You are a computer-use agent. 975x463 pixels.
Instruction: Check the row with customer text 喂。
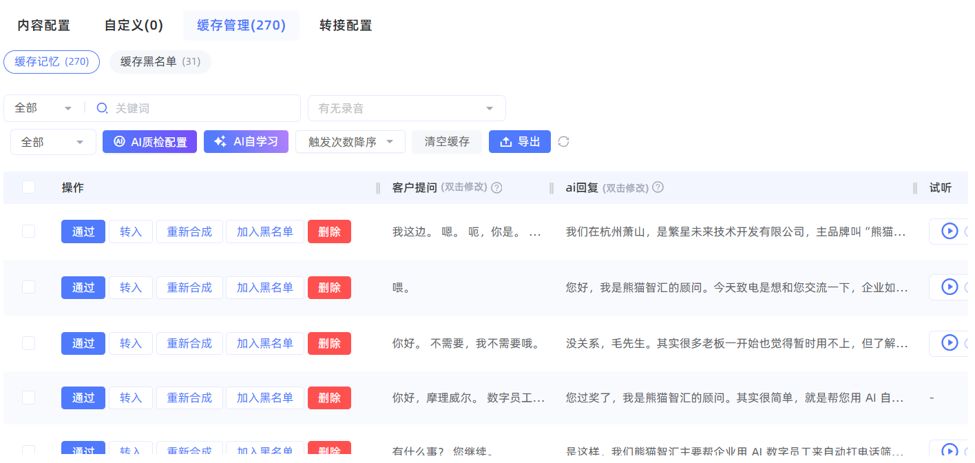tap(28, 287)
